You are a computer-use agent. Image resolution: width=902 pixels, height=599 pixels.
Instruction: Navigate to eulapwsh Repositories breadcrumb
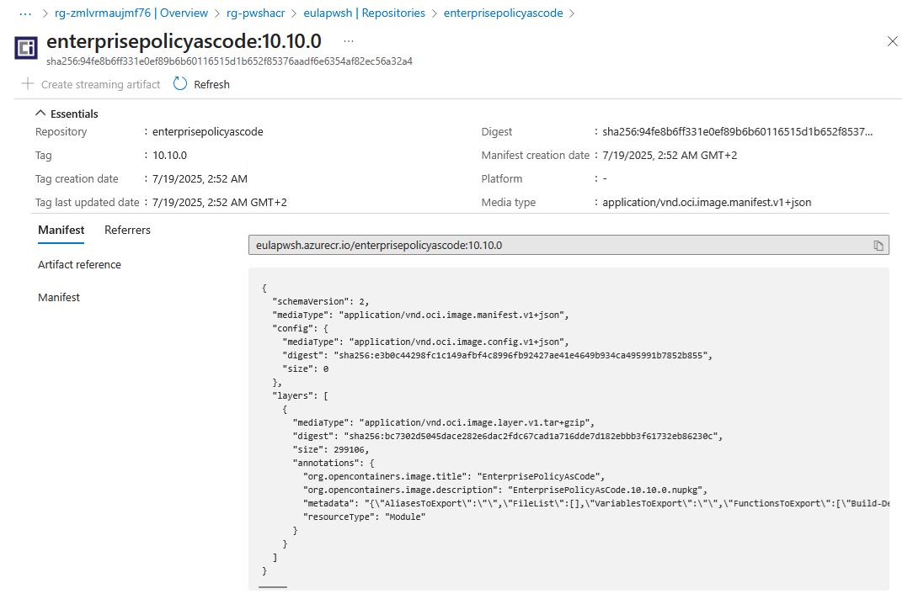(x=364, y=13)
